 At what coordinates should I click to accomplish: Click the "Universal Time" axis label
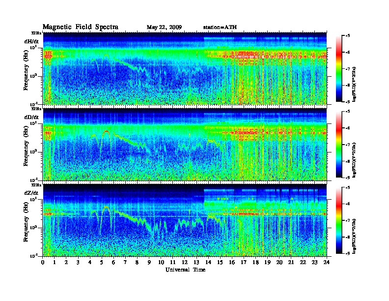pyautogui.click(x=185, y=270)
